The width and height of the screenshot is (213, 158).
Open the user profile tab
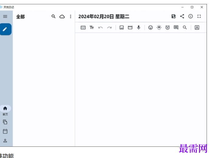pos(5,140)
